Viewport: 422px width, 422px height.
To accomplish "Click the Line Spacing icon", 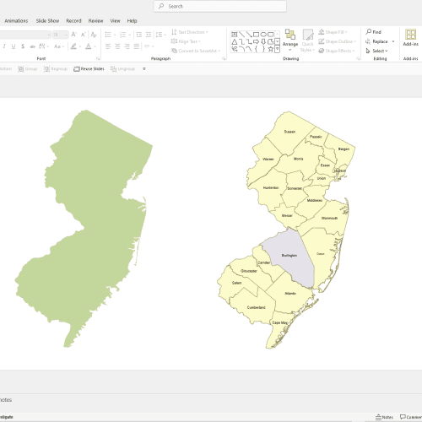I will (x=160, y=35).
